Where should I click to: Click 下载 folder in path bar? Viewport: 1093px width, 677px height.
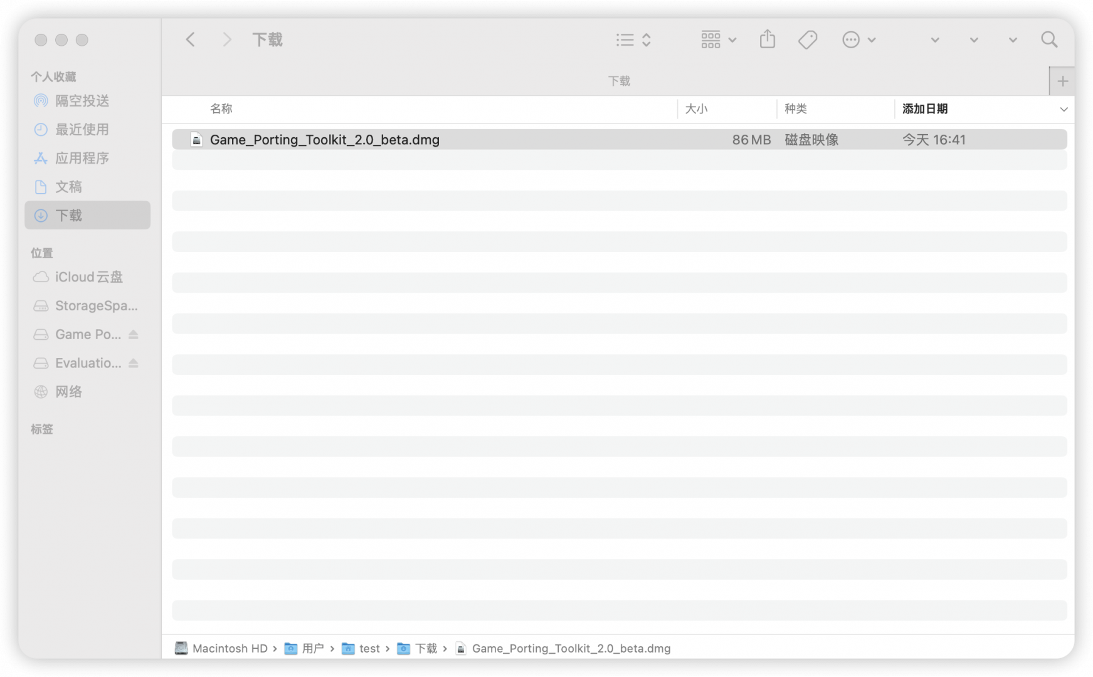(417, 648)
